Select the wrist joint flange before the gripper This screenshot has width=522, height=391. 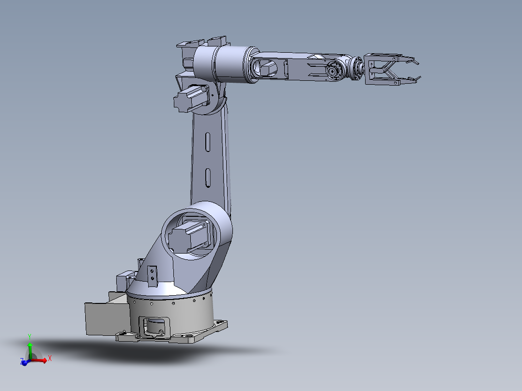[x=357, y=68]
